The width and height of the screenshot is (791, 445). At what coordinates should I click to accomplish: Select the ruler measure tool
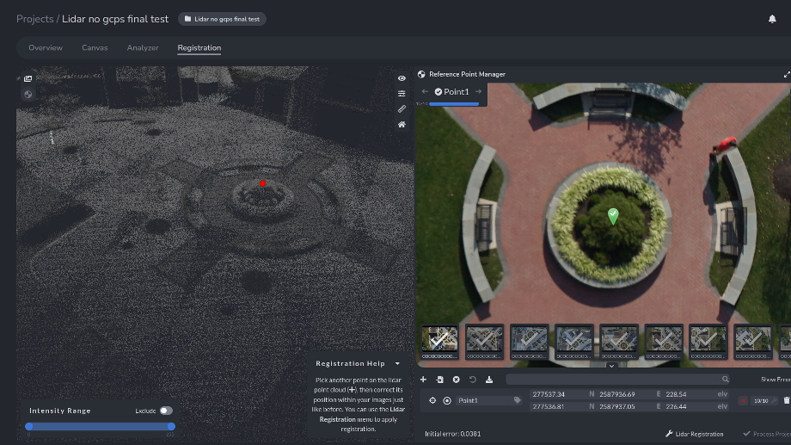click(x=402, y=108)
